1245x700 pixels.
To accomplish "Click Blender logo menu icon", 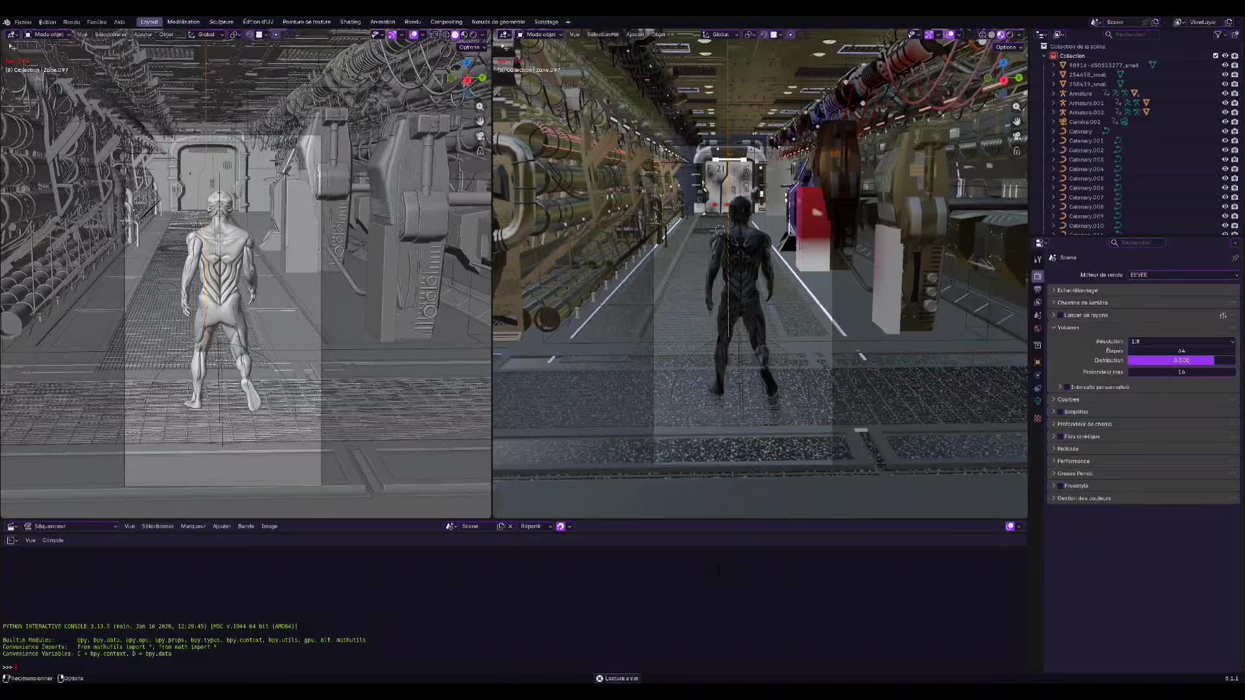I will (6, 22).
